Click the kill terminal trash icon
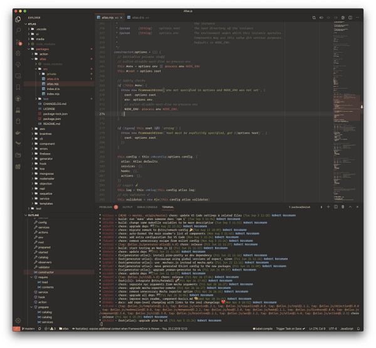 pos(344,206)
